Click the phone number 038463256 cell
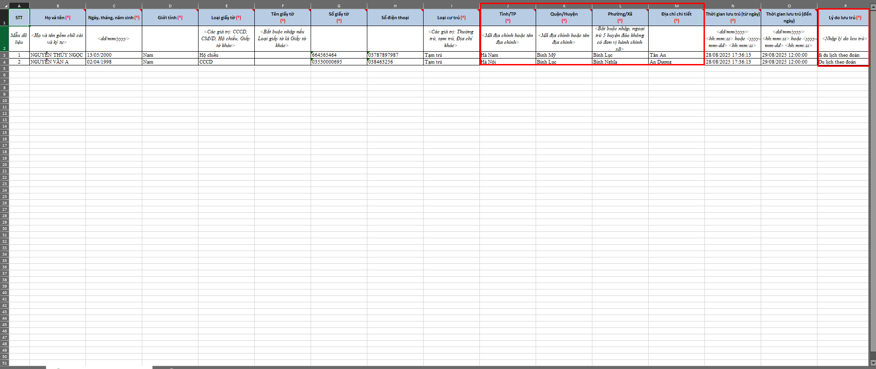 coord(395,62)
